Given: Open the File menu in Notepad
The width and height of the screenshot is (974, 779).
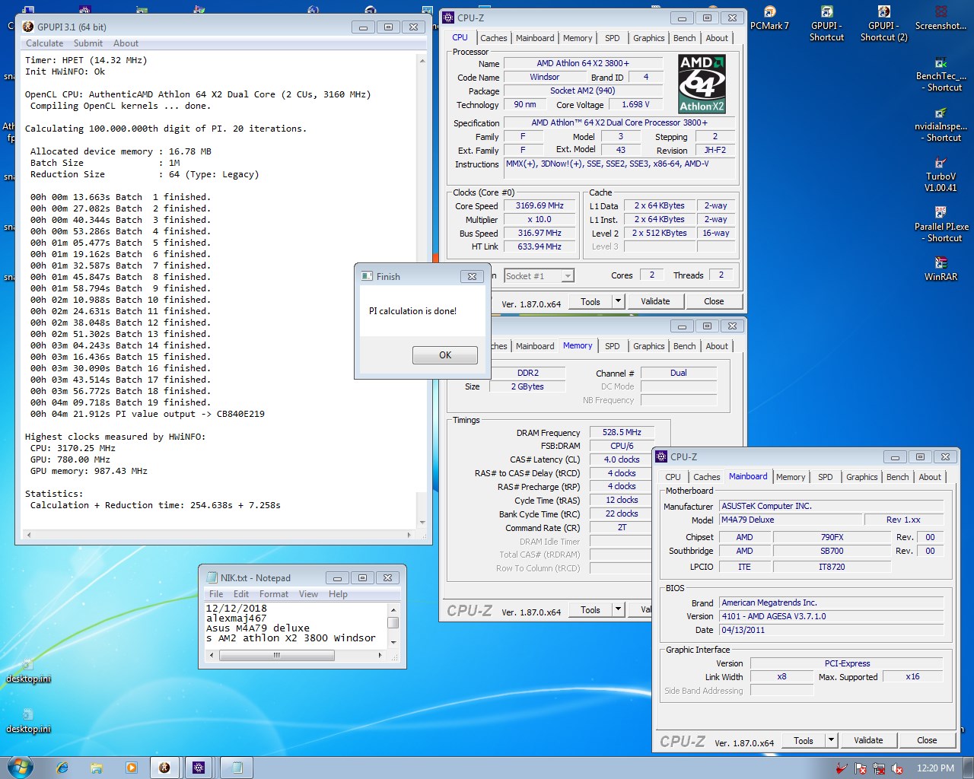Looking at the screenshot, I should tap(216, 594).
